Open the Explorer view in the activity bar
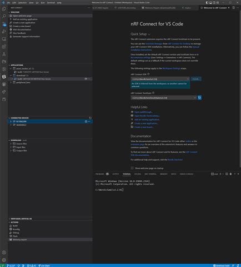The height and width of the screenshot is (267, 241). tap(4, 9)
